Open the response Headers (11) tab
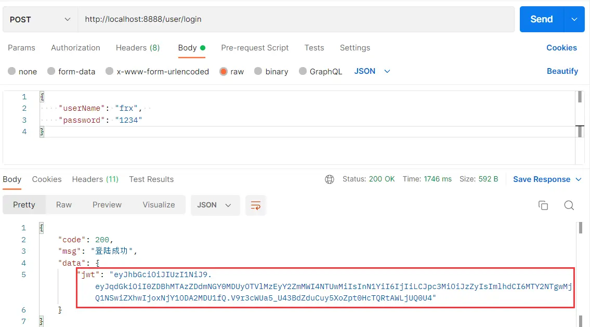This screenshot has height=327, width=590. pyautogui.click(x=95, y=179)
